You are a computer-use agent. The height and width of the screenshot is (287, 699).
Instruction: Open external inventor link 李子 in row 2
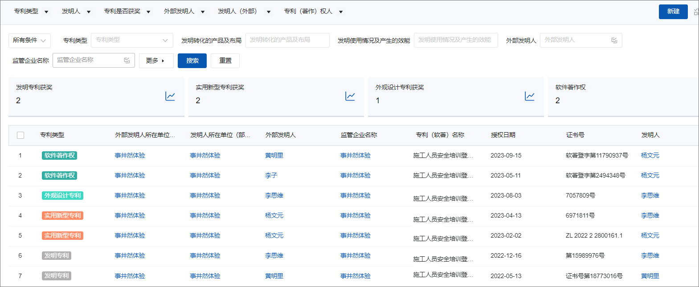271,175
